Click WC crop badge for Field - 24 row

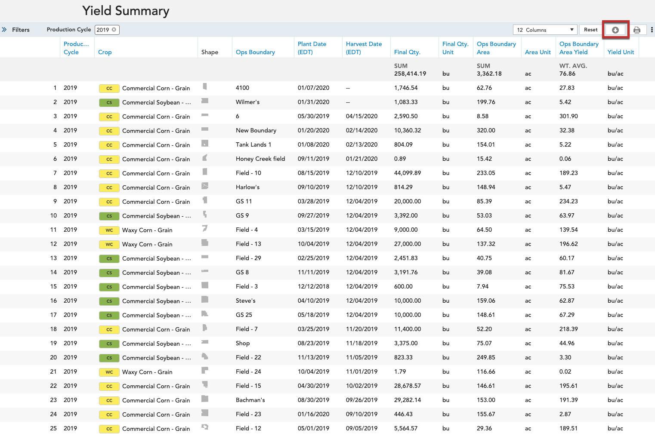109,372
